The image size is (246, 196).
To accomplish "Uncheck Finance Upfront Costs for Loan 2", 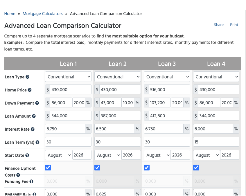I will (x=97, y=168).
